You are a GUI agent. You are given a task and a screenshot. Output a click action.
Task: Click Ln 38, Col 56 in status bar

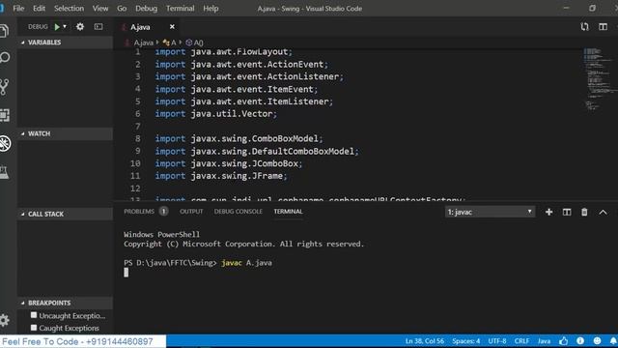pos(425,341)
